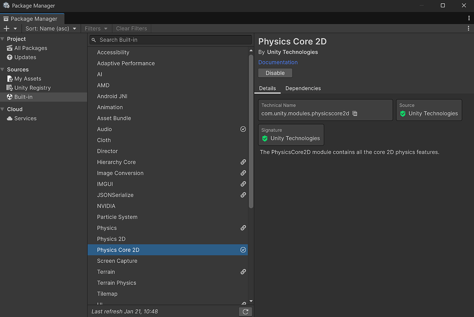The width and height of the screenshot is (474, 317).
Task: Collapse the Project section triangle
Action: coord(3,39)
